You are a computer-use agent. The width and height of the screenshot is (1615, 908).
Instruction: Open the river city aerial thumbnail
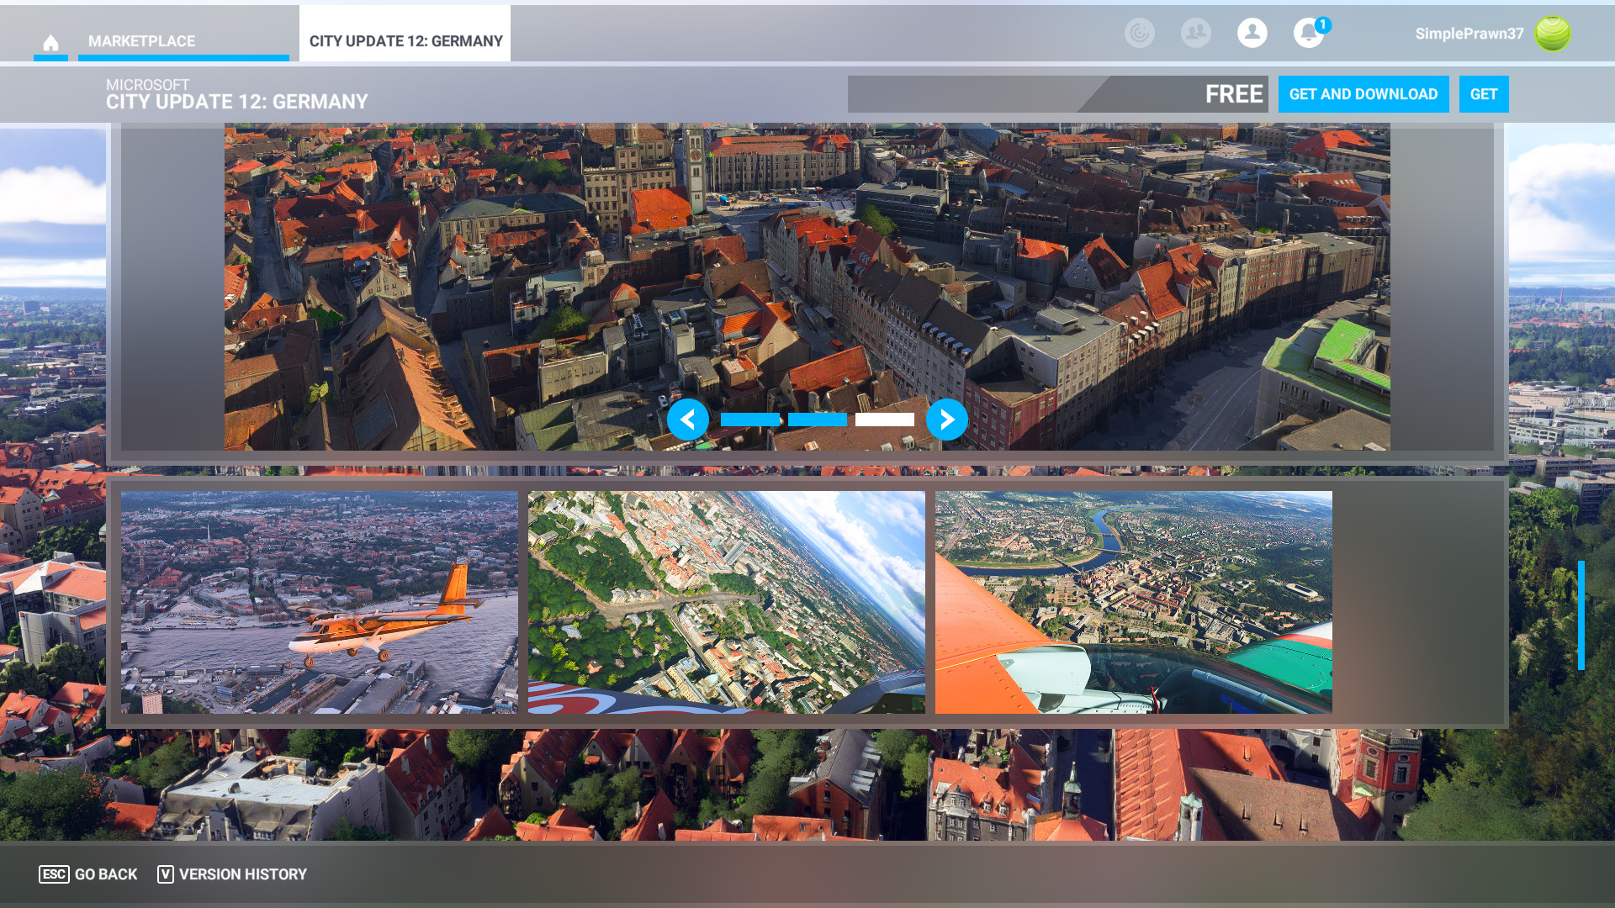pos(1133,603)
